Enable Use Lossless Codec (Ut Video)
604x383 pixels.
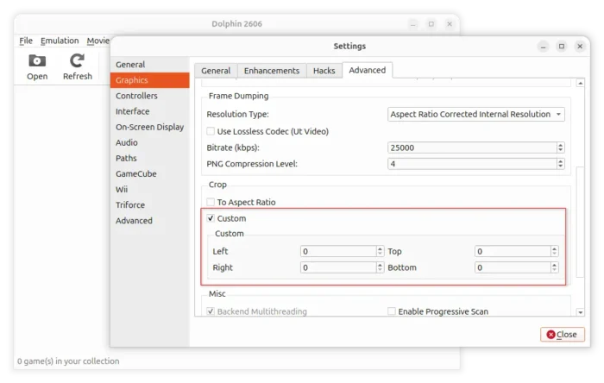(211, 131)
